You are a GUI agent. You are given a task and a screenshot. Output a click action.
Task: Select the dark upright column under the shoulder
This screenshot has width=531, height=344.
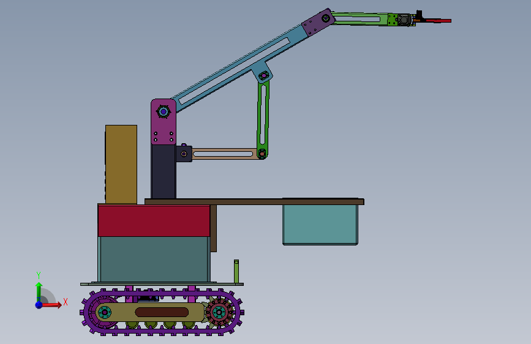[x=164, y=171]
